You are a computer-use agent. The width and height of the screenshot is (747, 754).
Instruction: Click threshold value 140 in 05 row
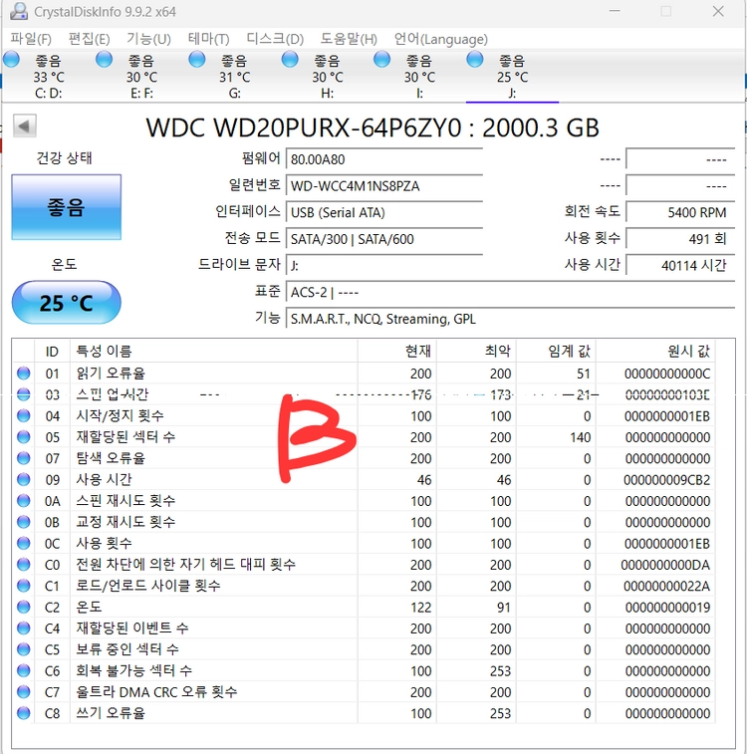click(x=581, y=437)
